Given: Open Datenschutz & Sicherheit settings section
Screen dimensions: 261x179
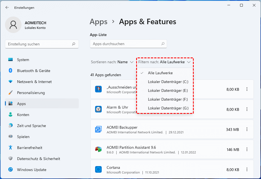Looking at the screenshot, I should pyautogui.click(x=38, y=159).
